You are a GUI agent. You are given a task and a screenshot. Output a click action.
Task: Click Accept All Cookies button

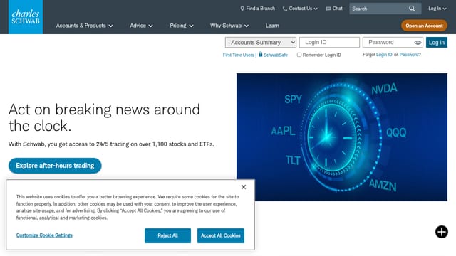(x=221, y=235)
